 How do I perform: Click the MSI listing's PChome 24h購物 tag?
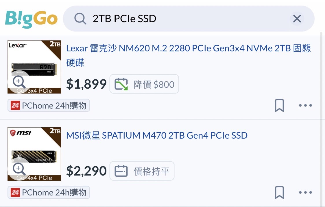click(x=49, y=193)
